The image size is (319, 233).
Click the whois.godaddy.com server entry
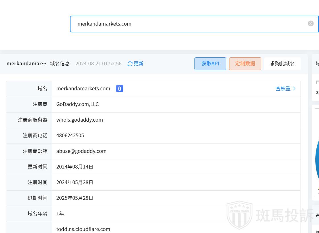pos(80,120)
